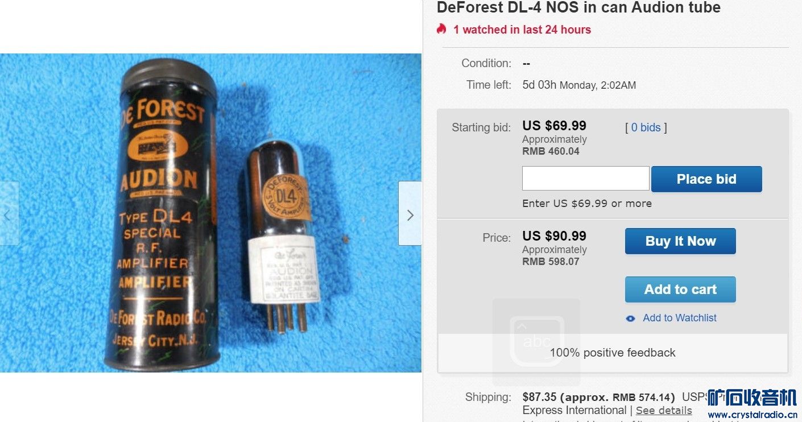This screenshot has width=802, height=422.
Task: Click the previous image arrow
Action: pyautogui.click(x=8, y=214)
